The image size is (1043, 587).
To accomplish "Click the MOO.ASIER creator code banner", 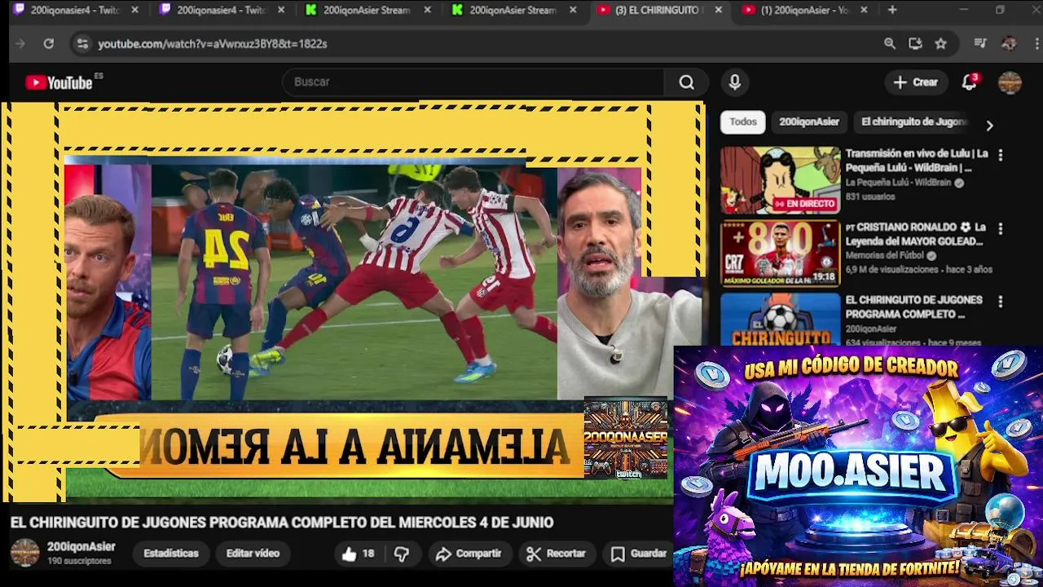I will 858,466.
